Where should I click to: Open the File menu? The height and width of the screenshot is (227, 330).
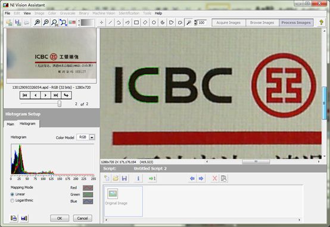coord(8,13)
